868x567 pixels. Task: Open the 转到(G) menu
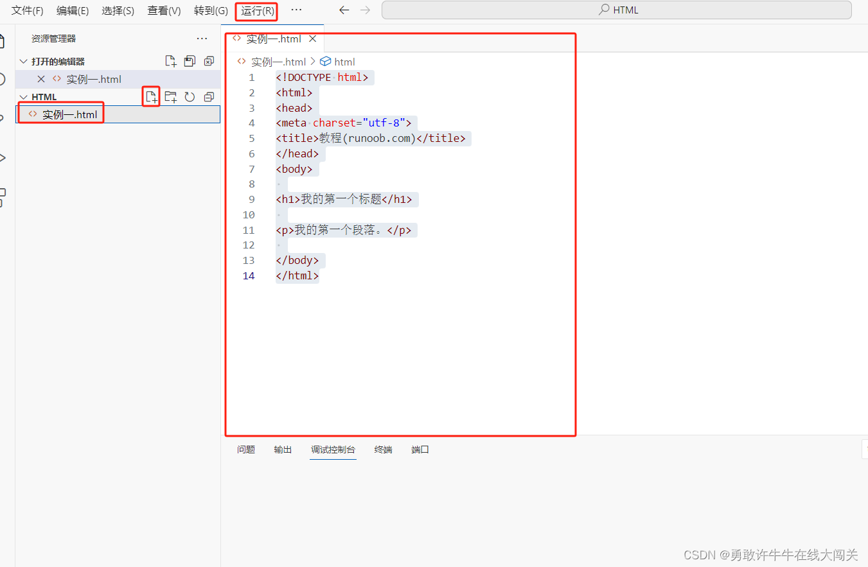[x=211, y=10]
